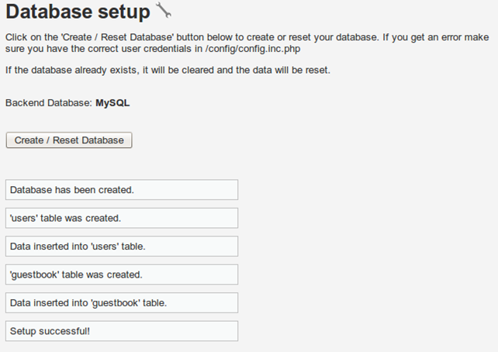
Task: Click the "'users' table was created" message
Action: click(65, 218)
